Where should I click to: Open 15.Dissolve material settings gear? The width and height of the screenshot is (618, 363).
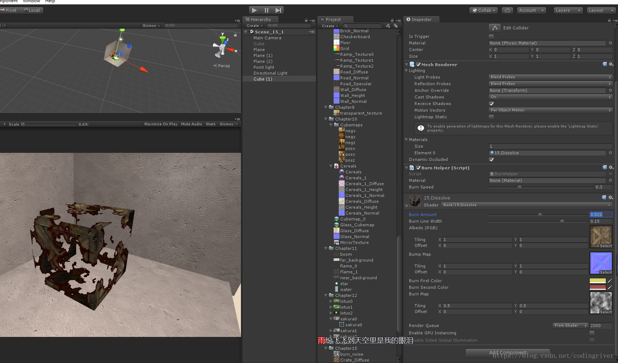click(x=611, y=198)
